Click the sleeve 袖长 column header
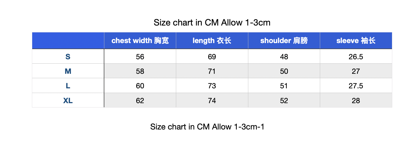Viewport: 414px width, 141px height. point(356,41)
